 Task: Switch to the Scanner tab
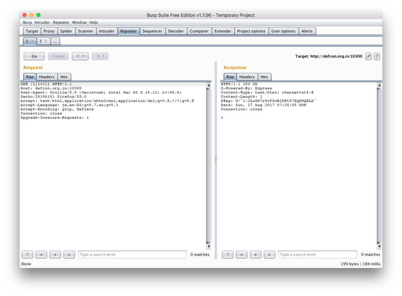coord(85,31)
